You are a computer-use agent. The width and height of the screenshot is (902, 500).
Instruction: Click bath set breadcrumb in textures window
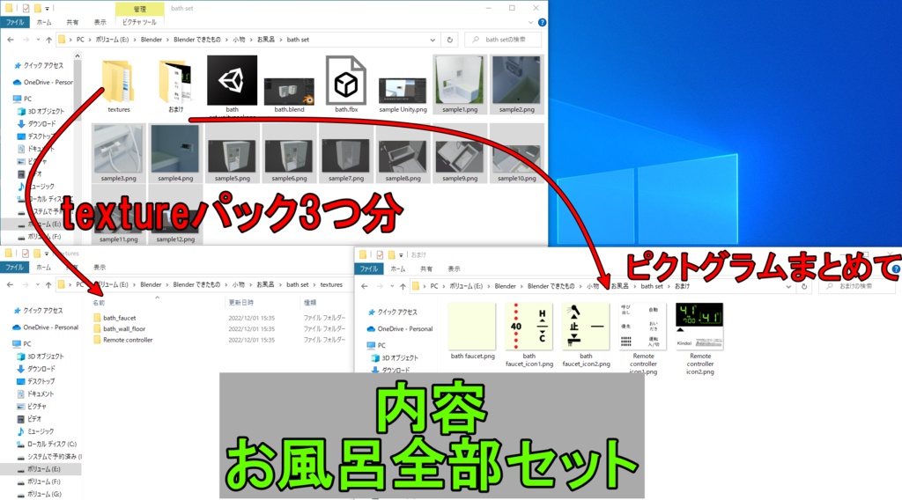click(298, 284)
